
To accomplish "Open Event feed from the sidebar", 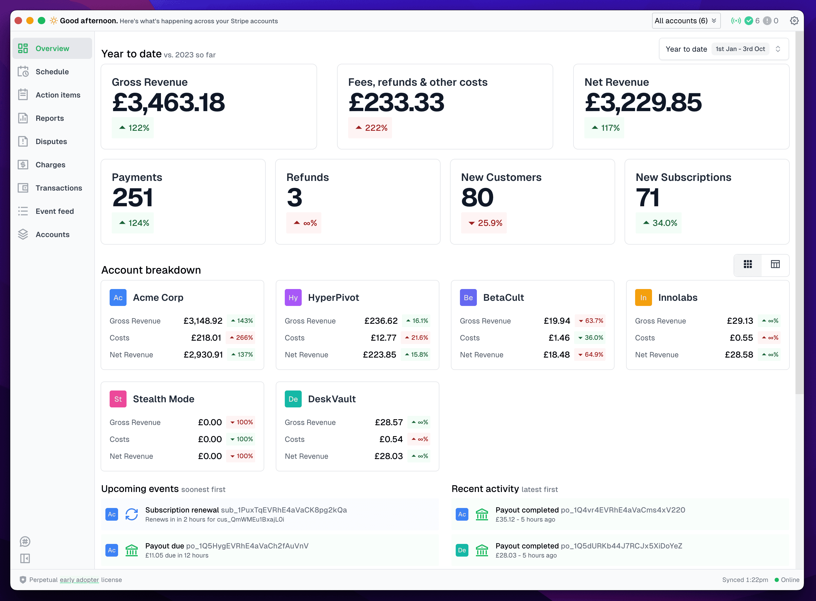I will pos(52,211).
